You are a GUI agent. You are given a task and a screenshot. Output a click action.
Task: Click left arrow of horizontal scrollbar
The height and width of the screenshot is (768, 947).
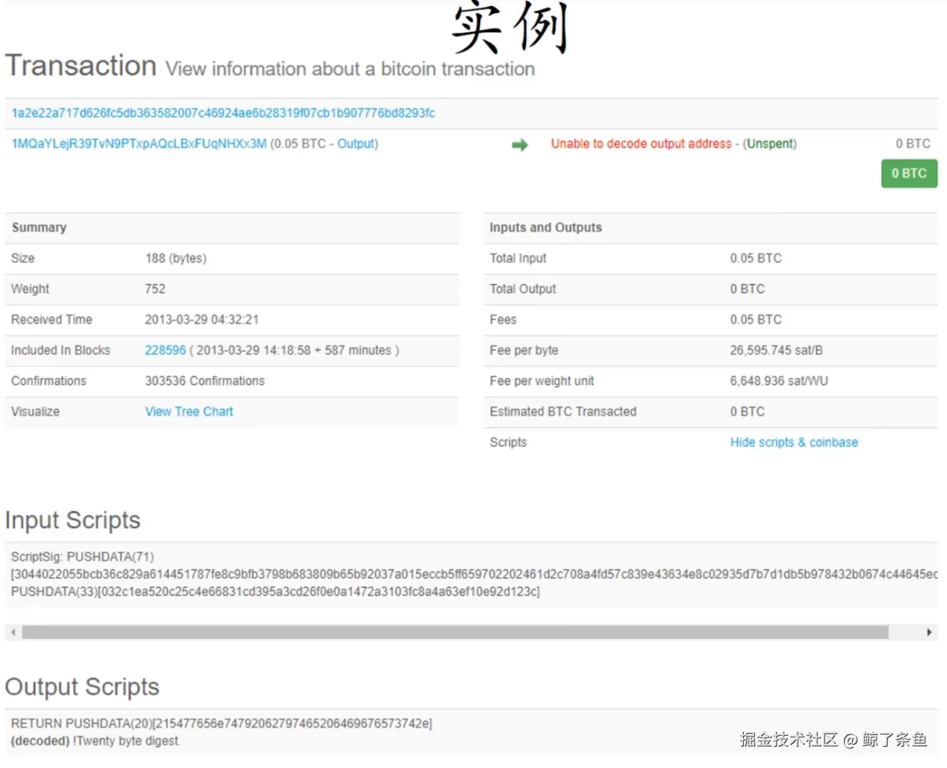pos(13,633)
